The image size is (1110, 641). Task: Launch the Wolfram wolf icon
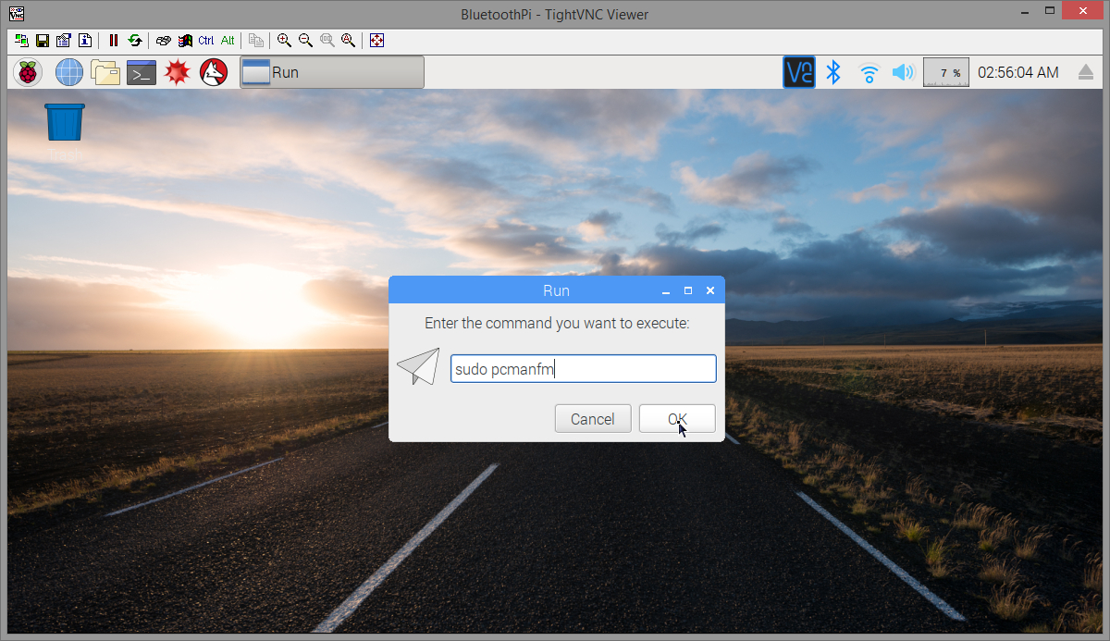pyautogui.click(x=214, y=72)
